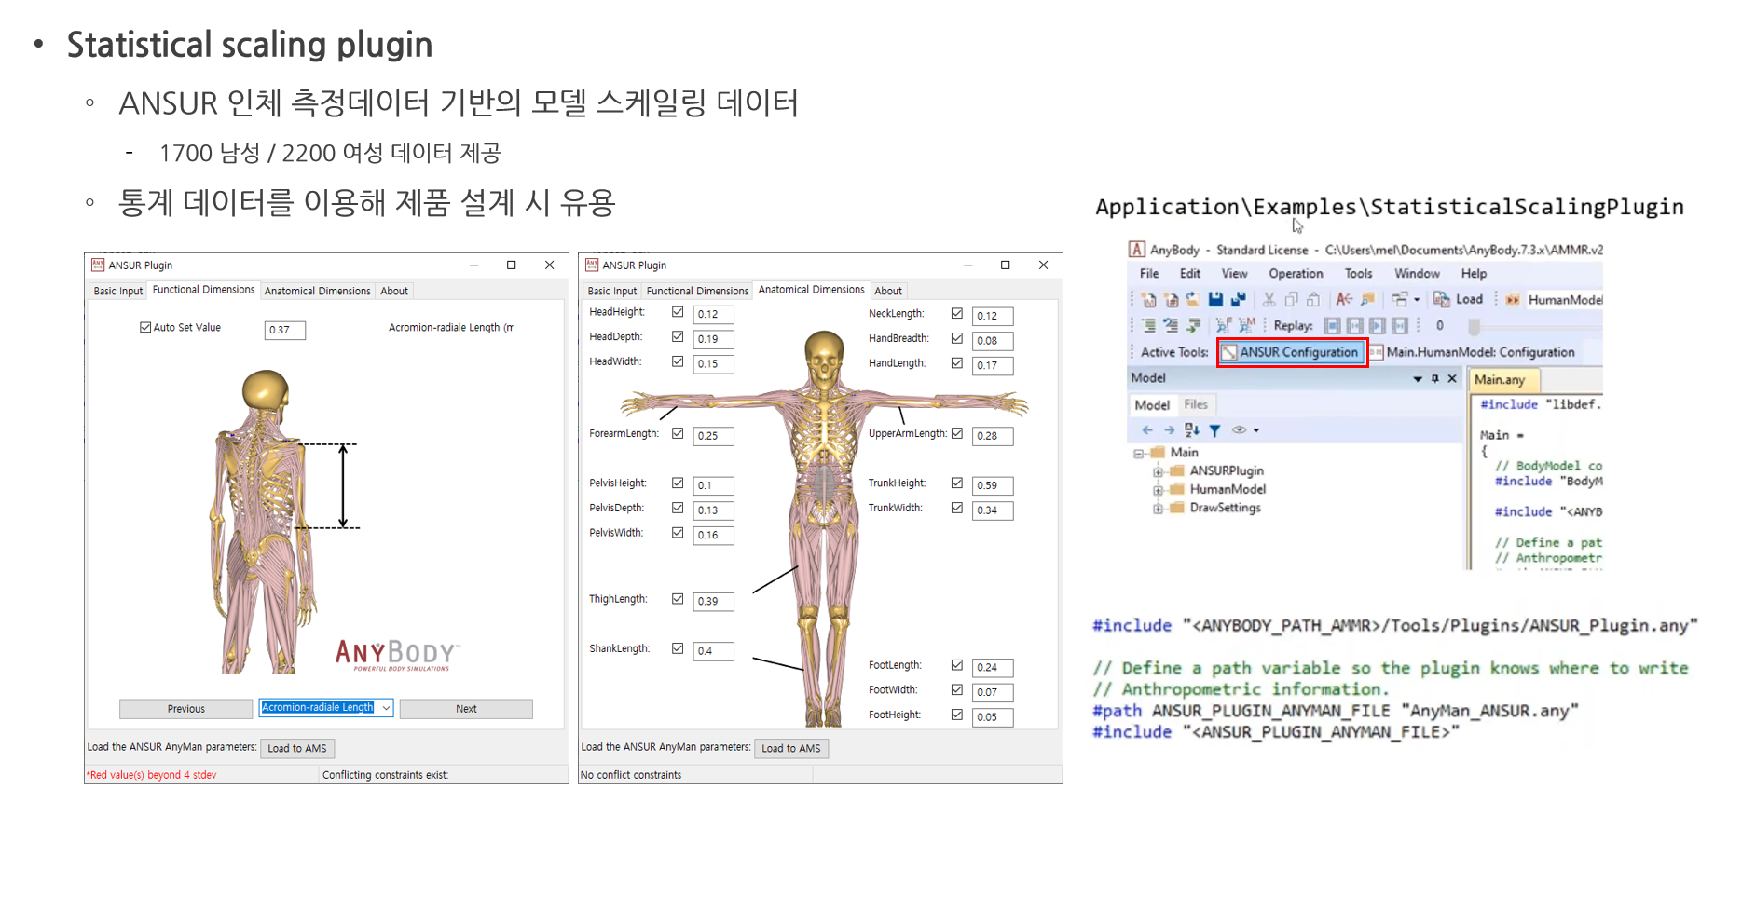
Task: Click the Replay step backward button
Action: (1355, 326)
